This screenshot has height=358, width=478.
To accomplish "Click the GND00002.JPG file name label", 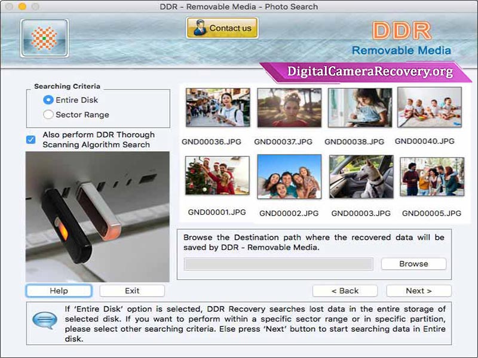I will click(x=289, y=214).
